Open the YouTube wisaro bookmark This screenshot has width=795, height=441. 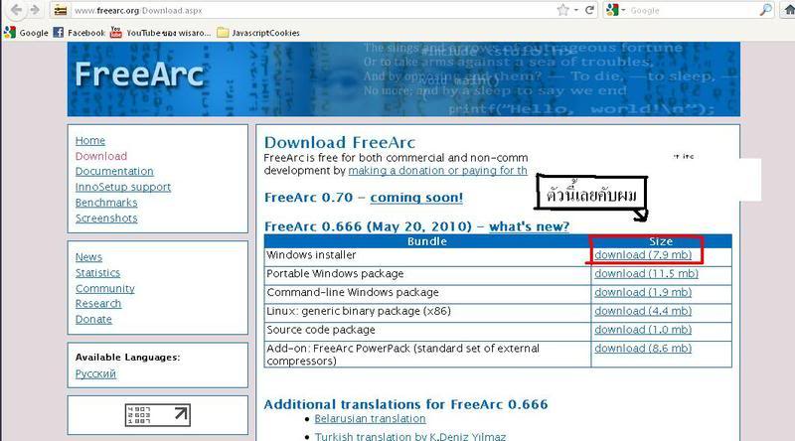161,33
